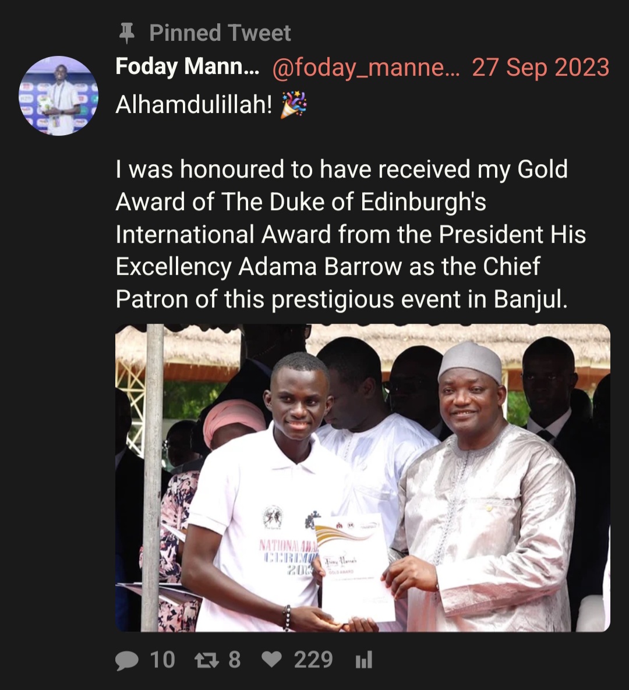This screenshot has height=690, width=629.
Task: Open tweet analytics bar chart icon
Action: tap(363, 660)
